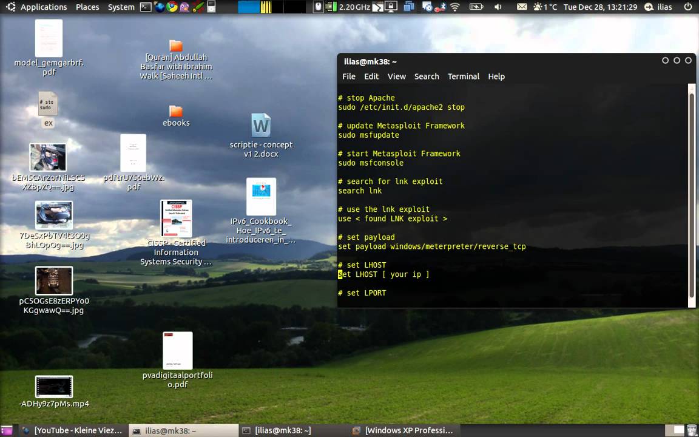Open the Terminal launcher in the top panel
Viewport: 699px width, 437px height.
146,7
